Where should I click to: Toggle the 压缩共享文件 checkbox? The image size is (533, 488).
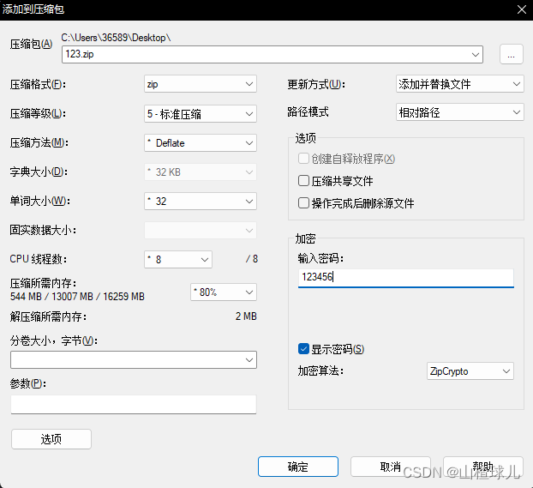(303, 181)
